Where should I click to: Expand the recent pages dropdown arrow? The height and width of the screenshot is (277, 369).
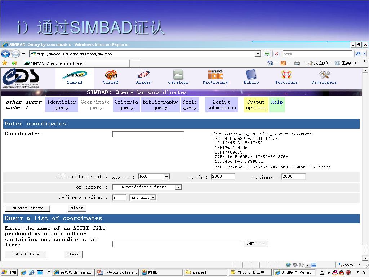(x=23, y=54)
